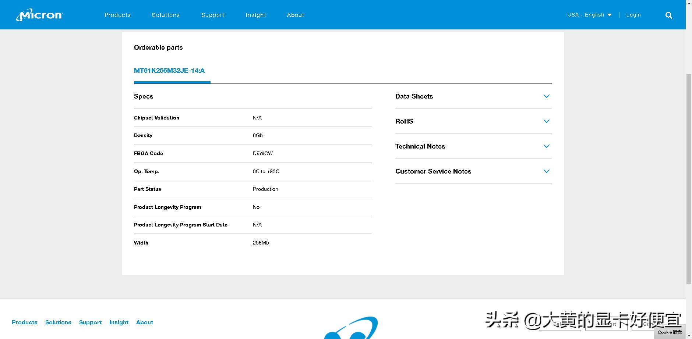The image size is (692, 339).
Task: Click the Op. Temp. value 0C to +95C
Action: click(x=266, y=171)
